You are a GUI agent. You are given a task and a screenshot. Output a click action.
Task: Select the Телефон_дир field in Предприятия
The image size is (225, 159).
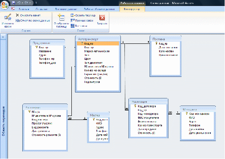(x=47, y=63)
